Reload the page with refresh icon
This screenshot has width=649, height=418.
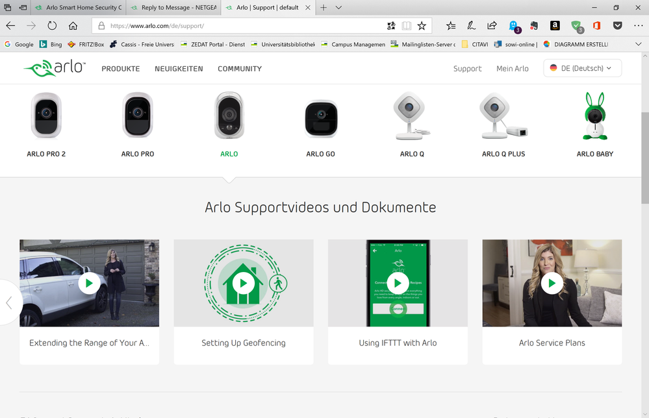pos(52,25)
